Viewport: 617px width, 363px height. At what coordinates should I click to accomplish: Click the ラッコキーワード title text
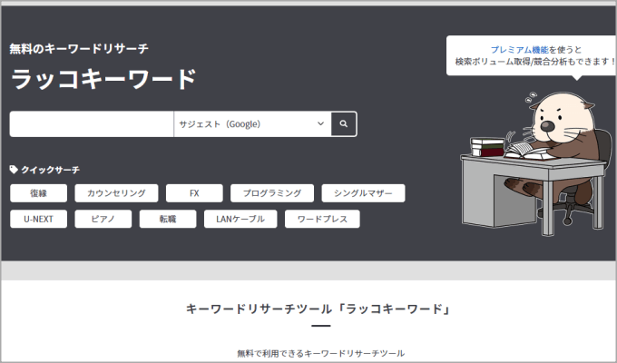click(103, 79)
